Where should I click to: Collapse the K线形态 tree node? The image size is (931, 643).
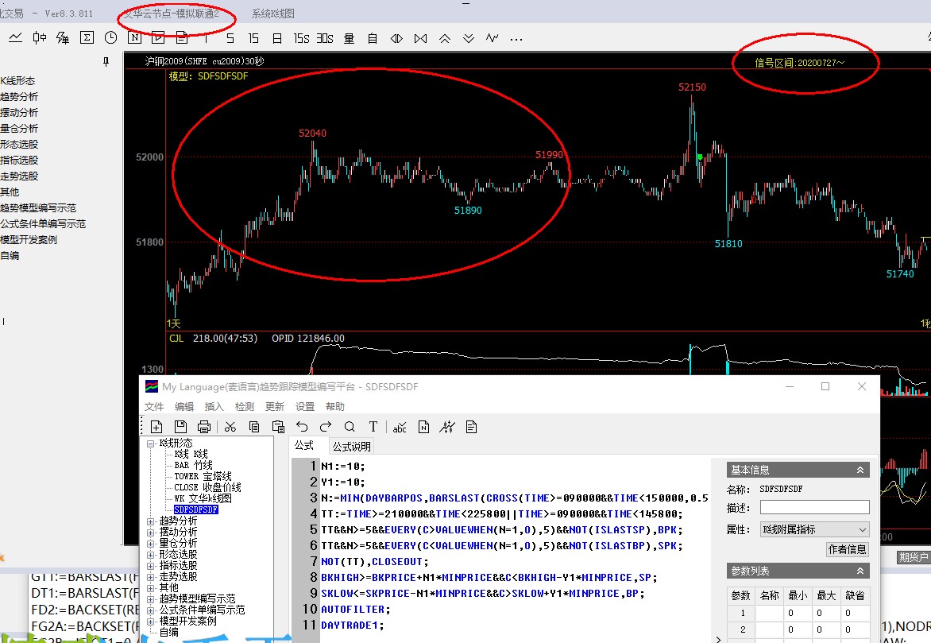point(150,443)
